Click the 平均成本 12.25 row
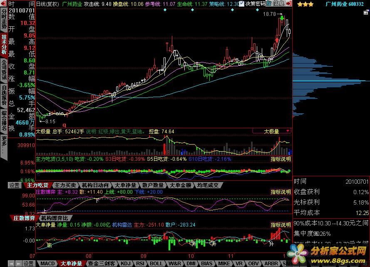370x267 pixels. point(331,213)
